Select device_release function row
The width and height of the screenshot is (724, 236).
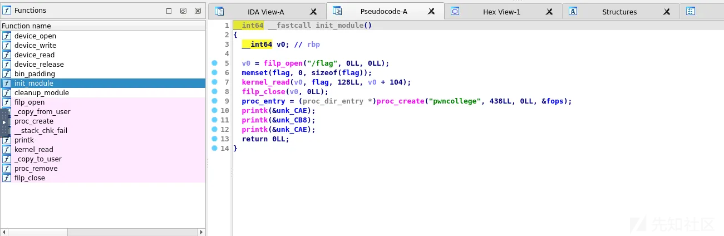click(103, 64)
